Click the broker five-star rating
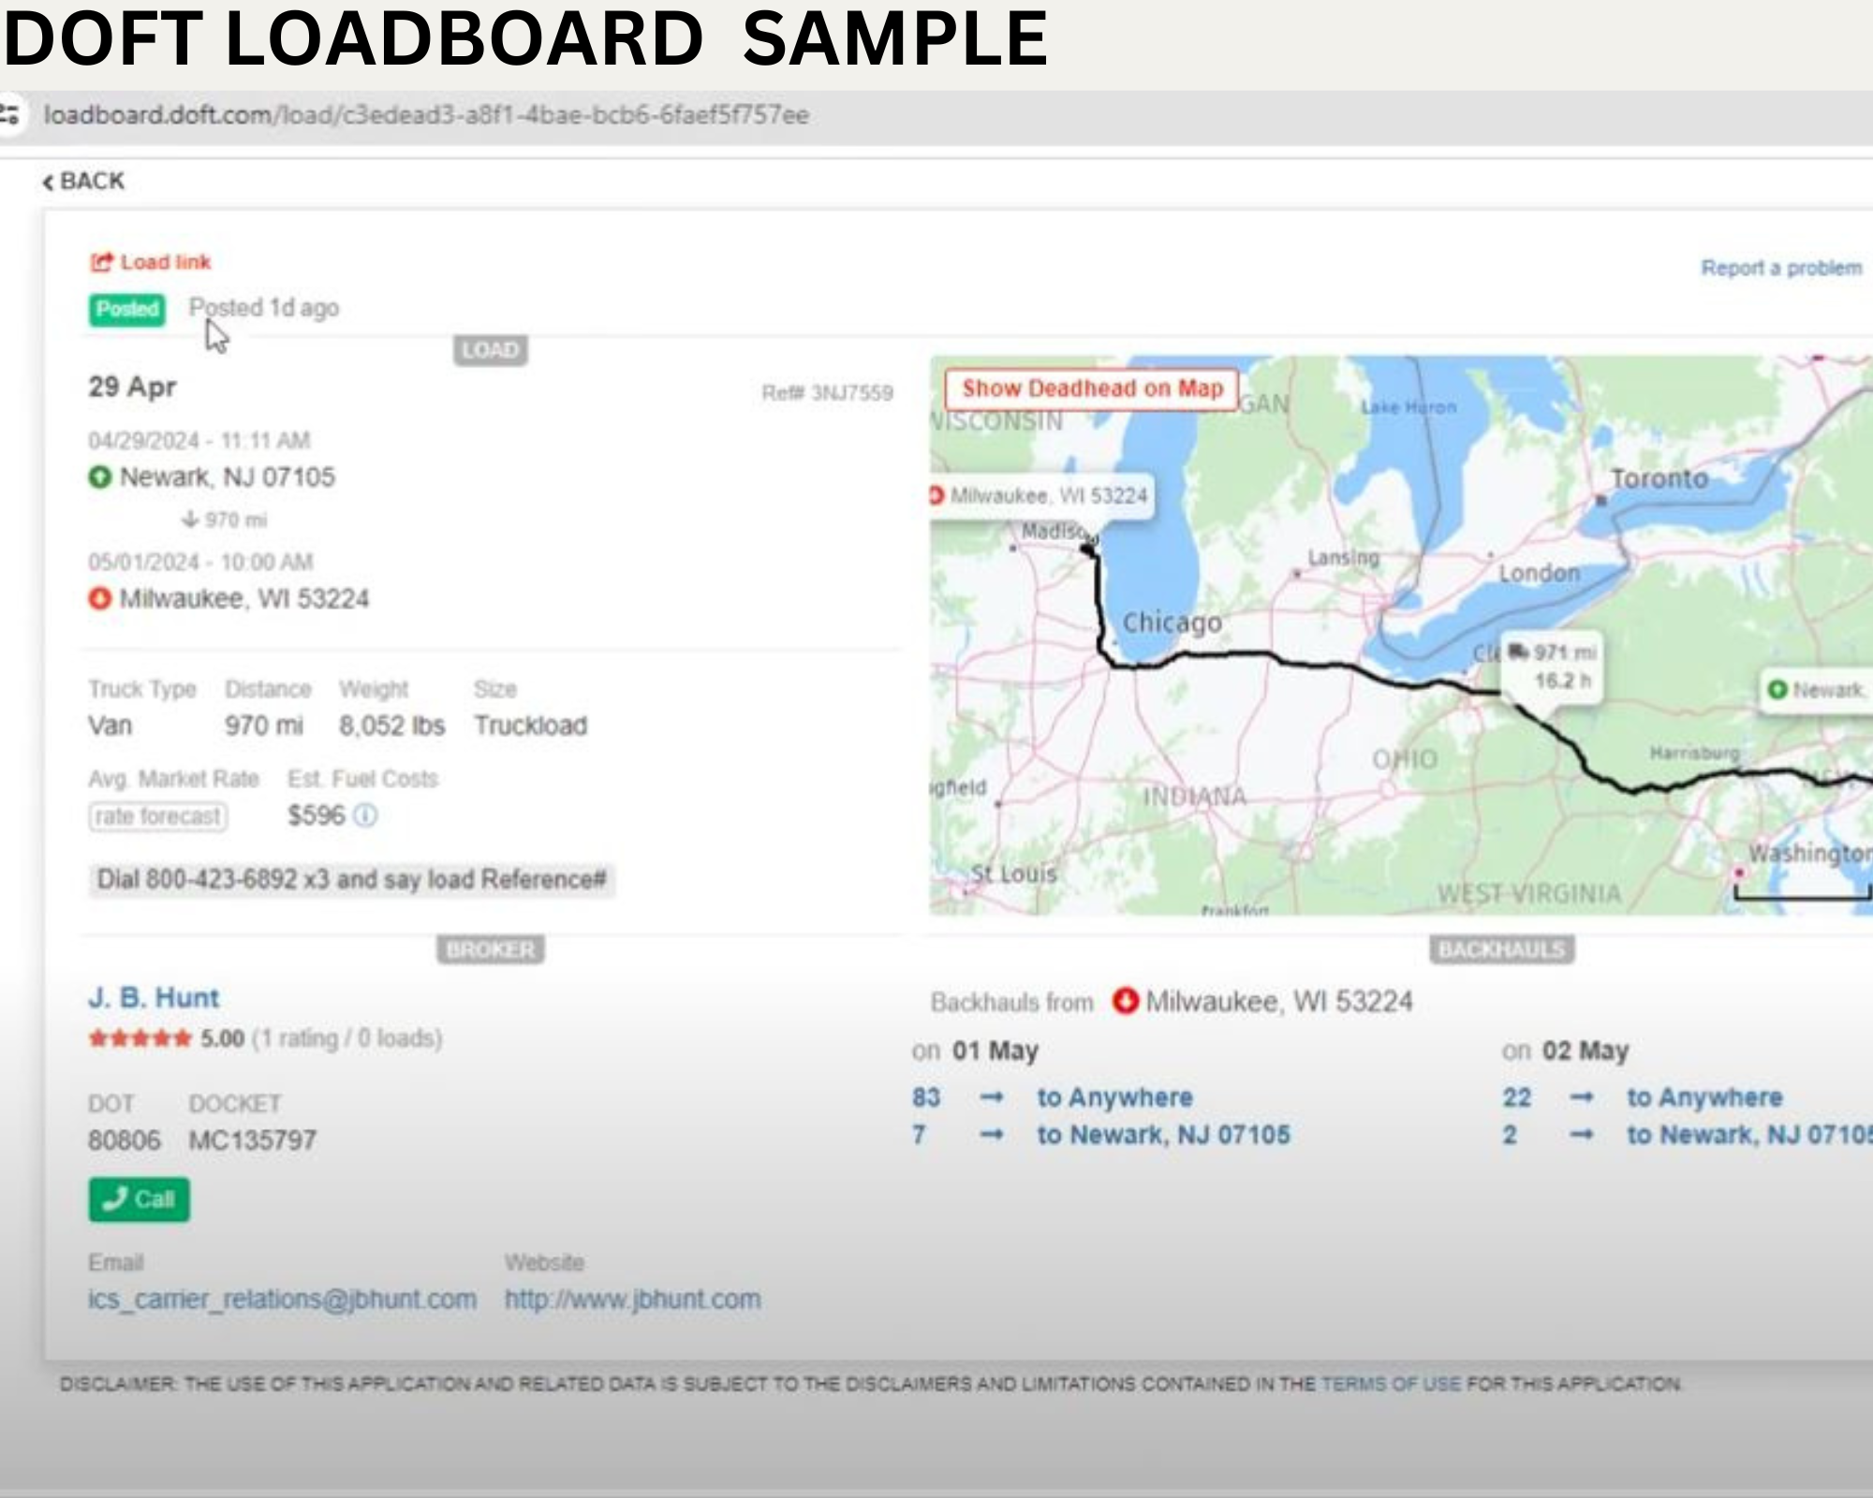Viewport: 1873px width, 1498px height. [140, 1038]
